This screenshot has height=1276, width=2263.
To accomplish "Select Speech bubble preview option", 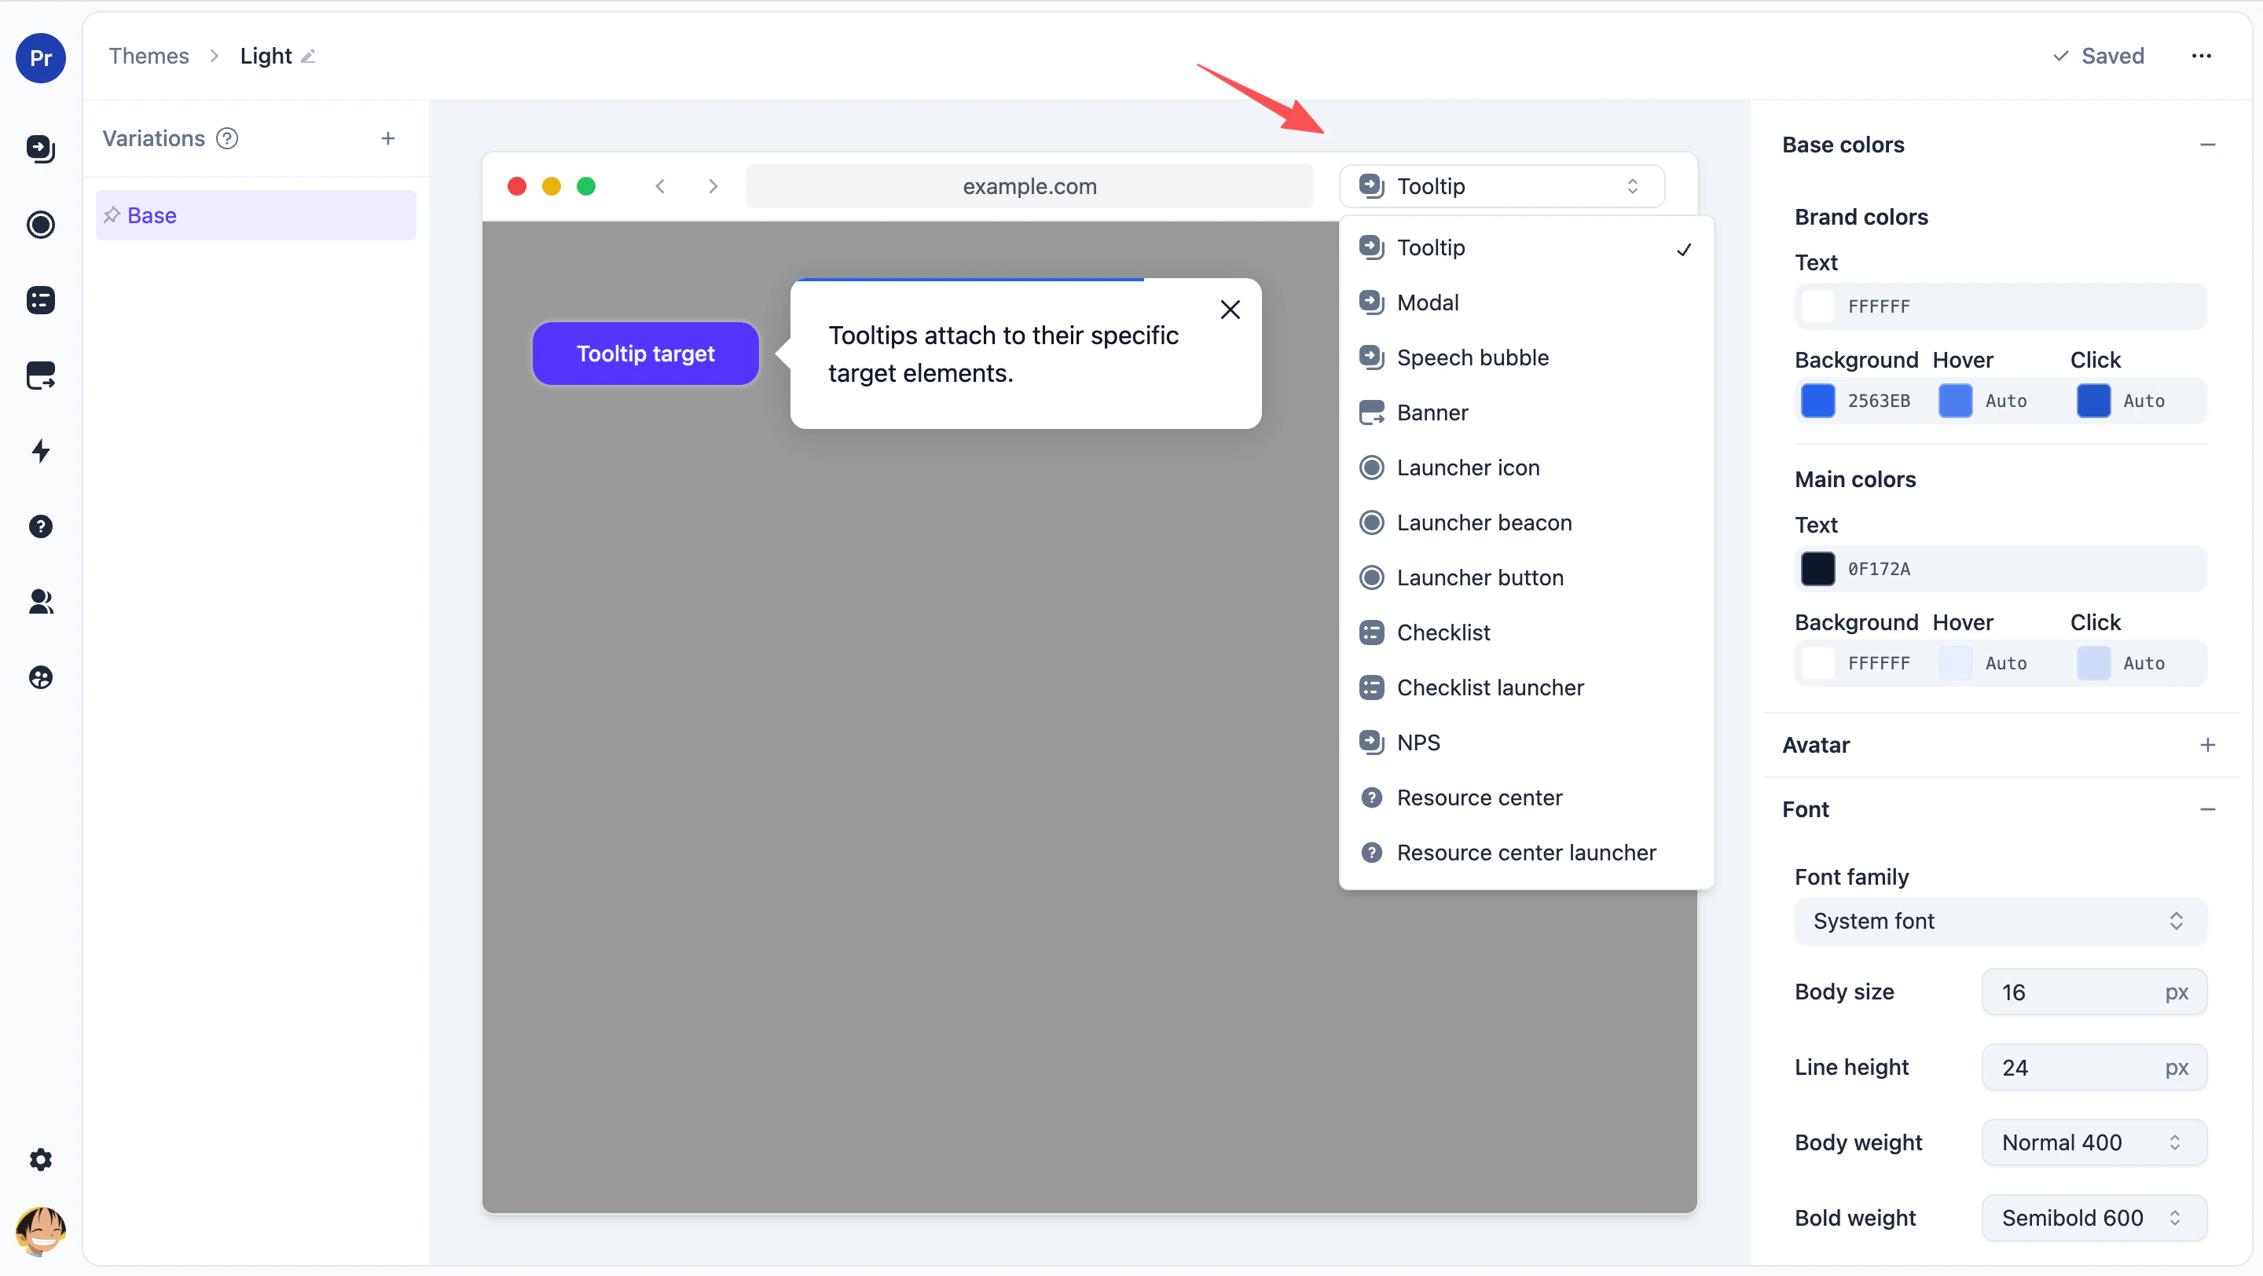I will (x=1526, y=357).
